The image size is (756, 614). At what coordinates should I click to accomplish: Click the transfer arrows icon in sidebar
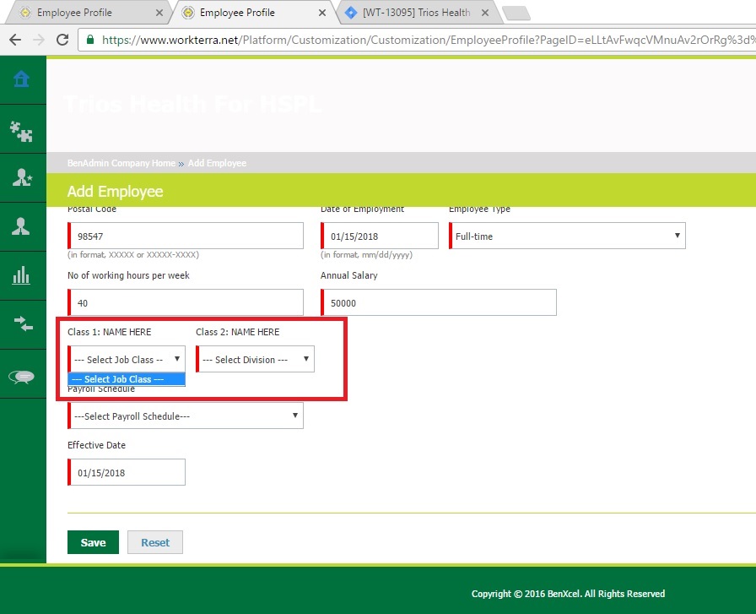coord(23,323)
